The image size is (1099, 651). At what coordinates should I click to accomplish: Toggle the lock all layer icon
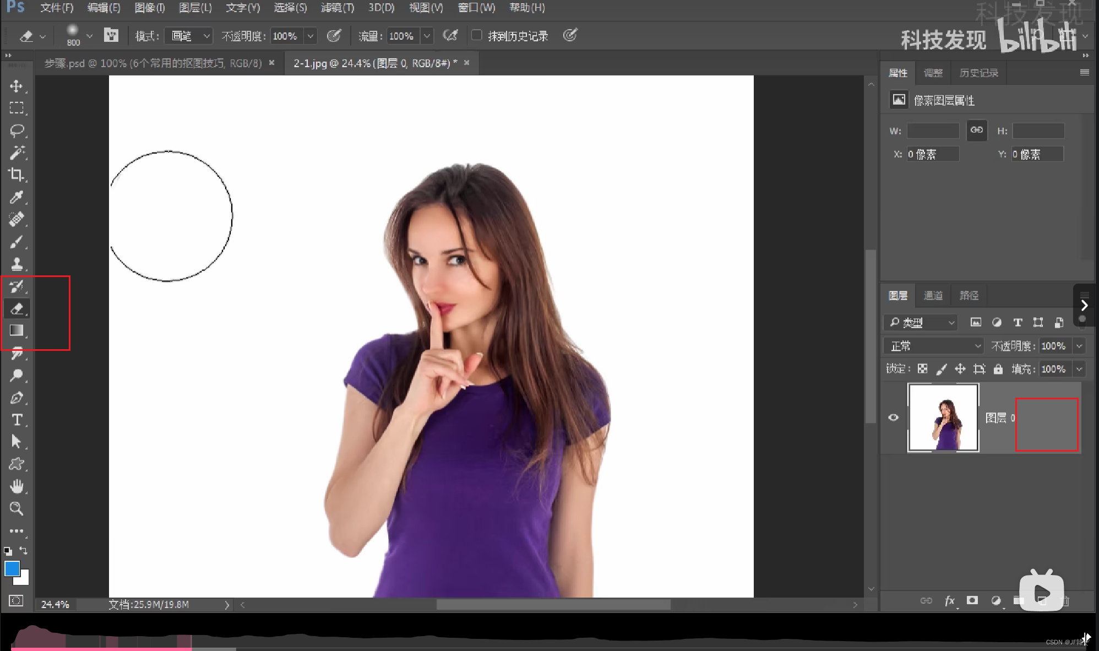point(998,369)
